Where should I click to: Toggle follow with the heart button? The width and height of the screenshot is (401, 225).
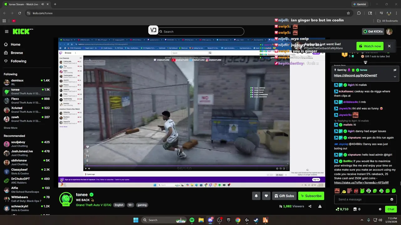click(x=266, y=196)
